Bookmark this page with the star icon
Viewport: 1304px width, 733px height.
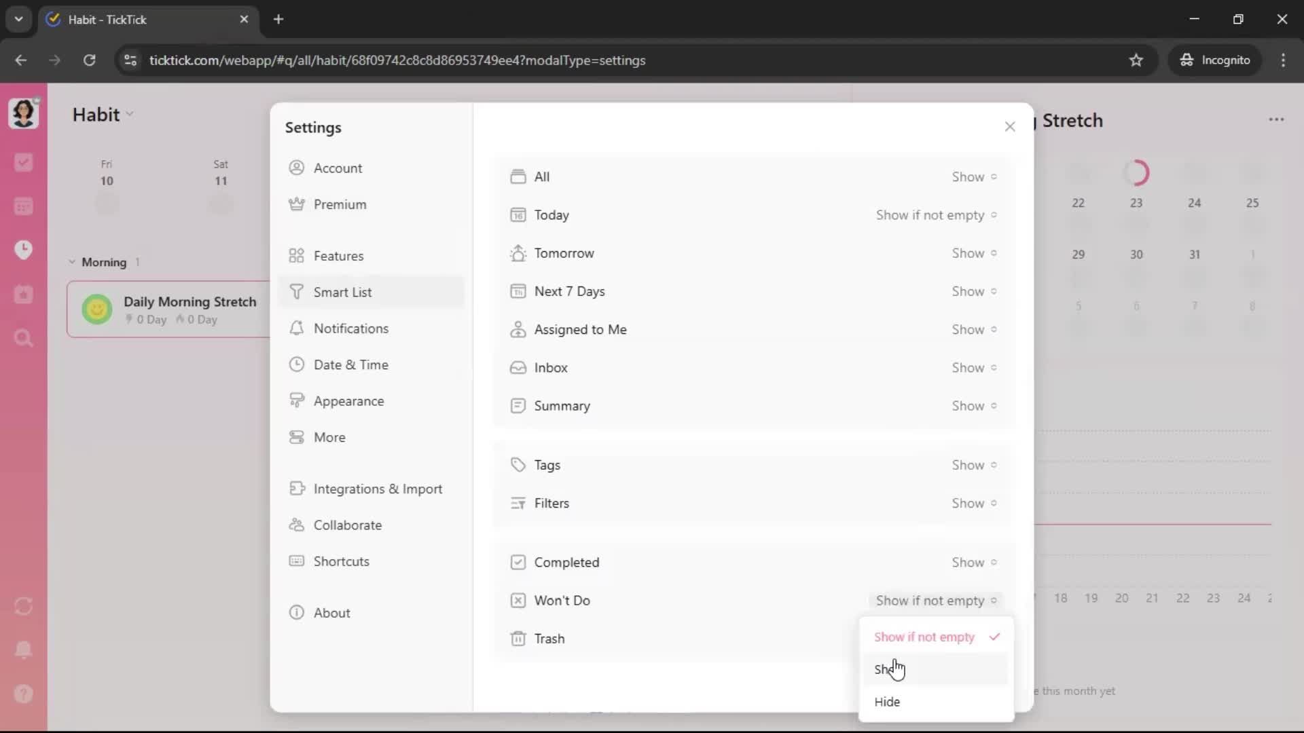tap(1136, 60)
